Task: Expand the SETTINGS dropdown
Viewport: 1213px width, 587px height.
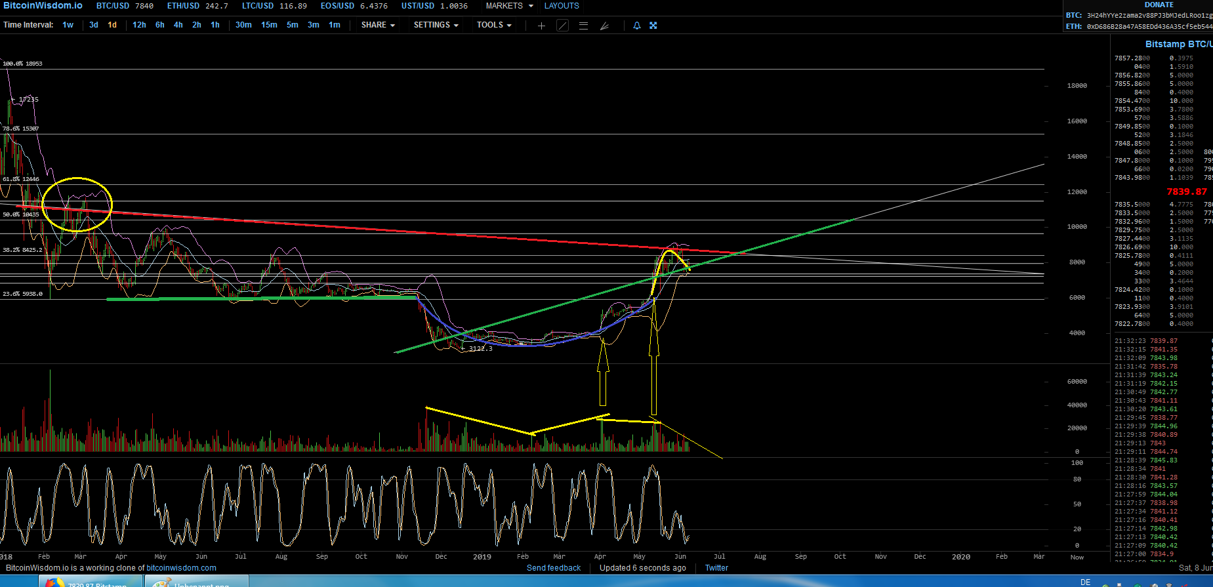Action: tap(436, 25)
